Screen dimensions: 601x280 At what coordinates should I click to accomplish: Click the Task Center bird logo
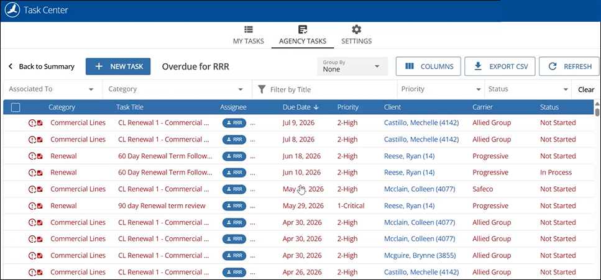[12, 10]
